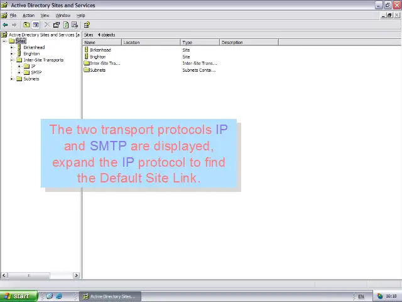Expand the IP transport node

[x=19, y=66]
